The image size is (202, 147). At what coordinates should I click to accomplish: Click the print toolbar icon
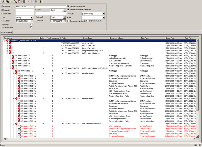click(24, 2)
